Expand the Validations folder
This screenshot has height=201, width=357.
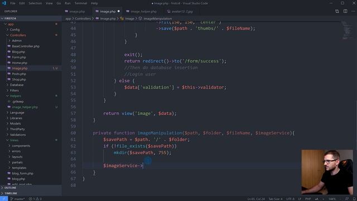click(x=31, y=135)
